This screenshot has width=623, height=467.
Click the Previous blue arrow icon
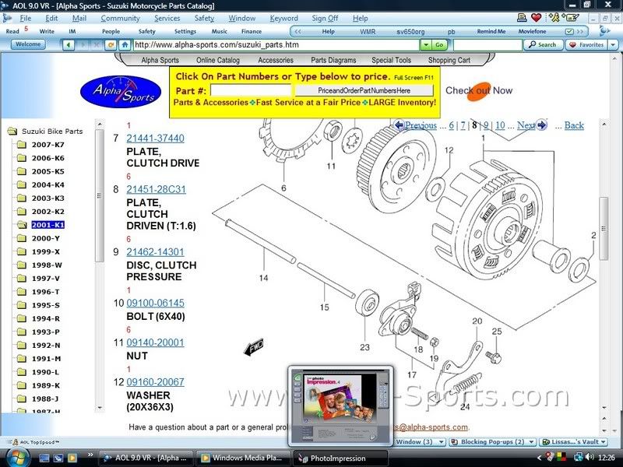[x=399, y=125]
